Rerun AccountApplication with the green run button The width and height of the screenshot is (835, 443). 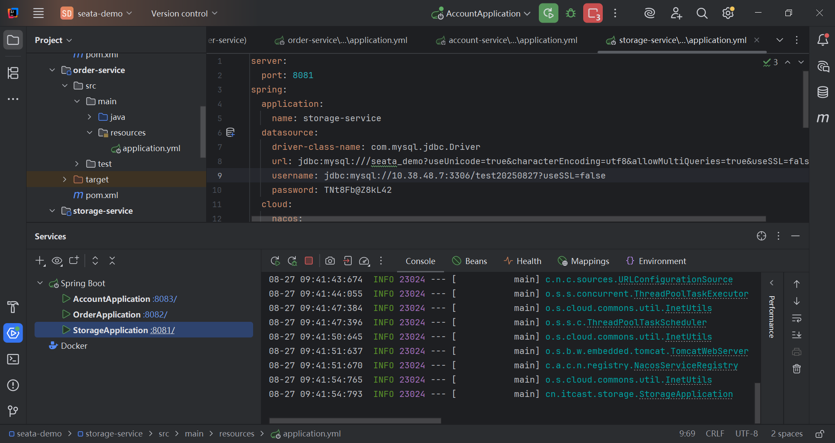point(548,13)
